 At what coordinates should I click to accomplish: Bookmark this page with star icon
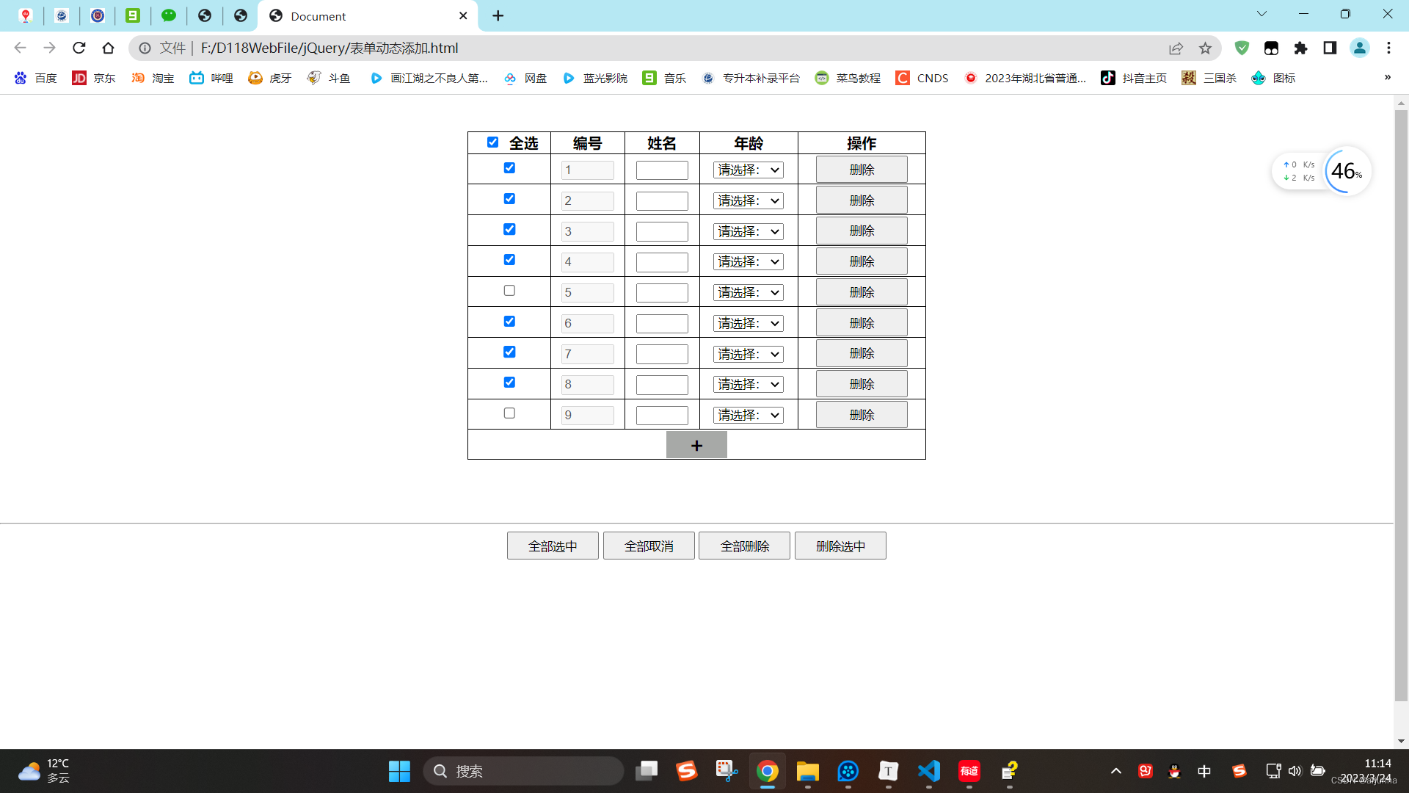coord(1205,48)
